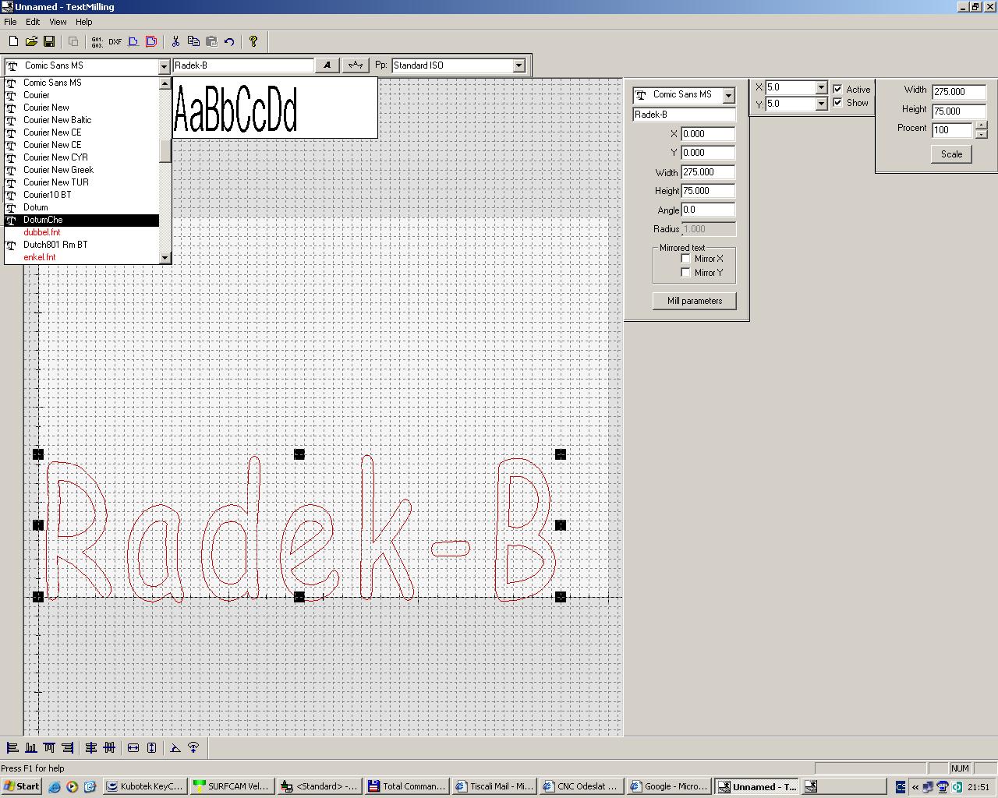Click the G01/G03 G-code export icon
The image size is (998, 798).
(97, 42)
